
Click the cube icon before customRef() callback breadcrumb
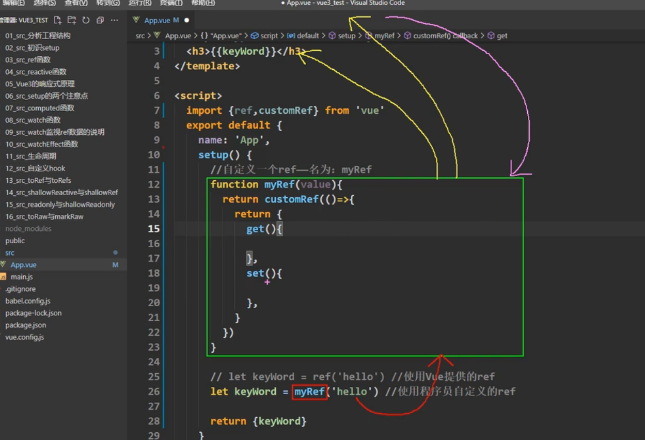click(x=407, y=36)
